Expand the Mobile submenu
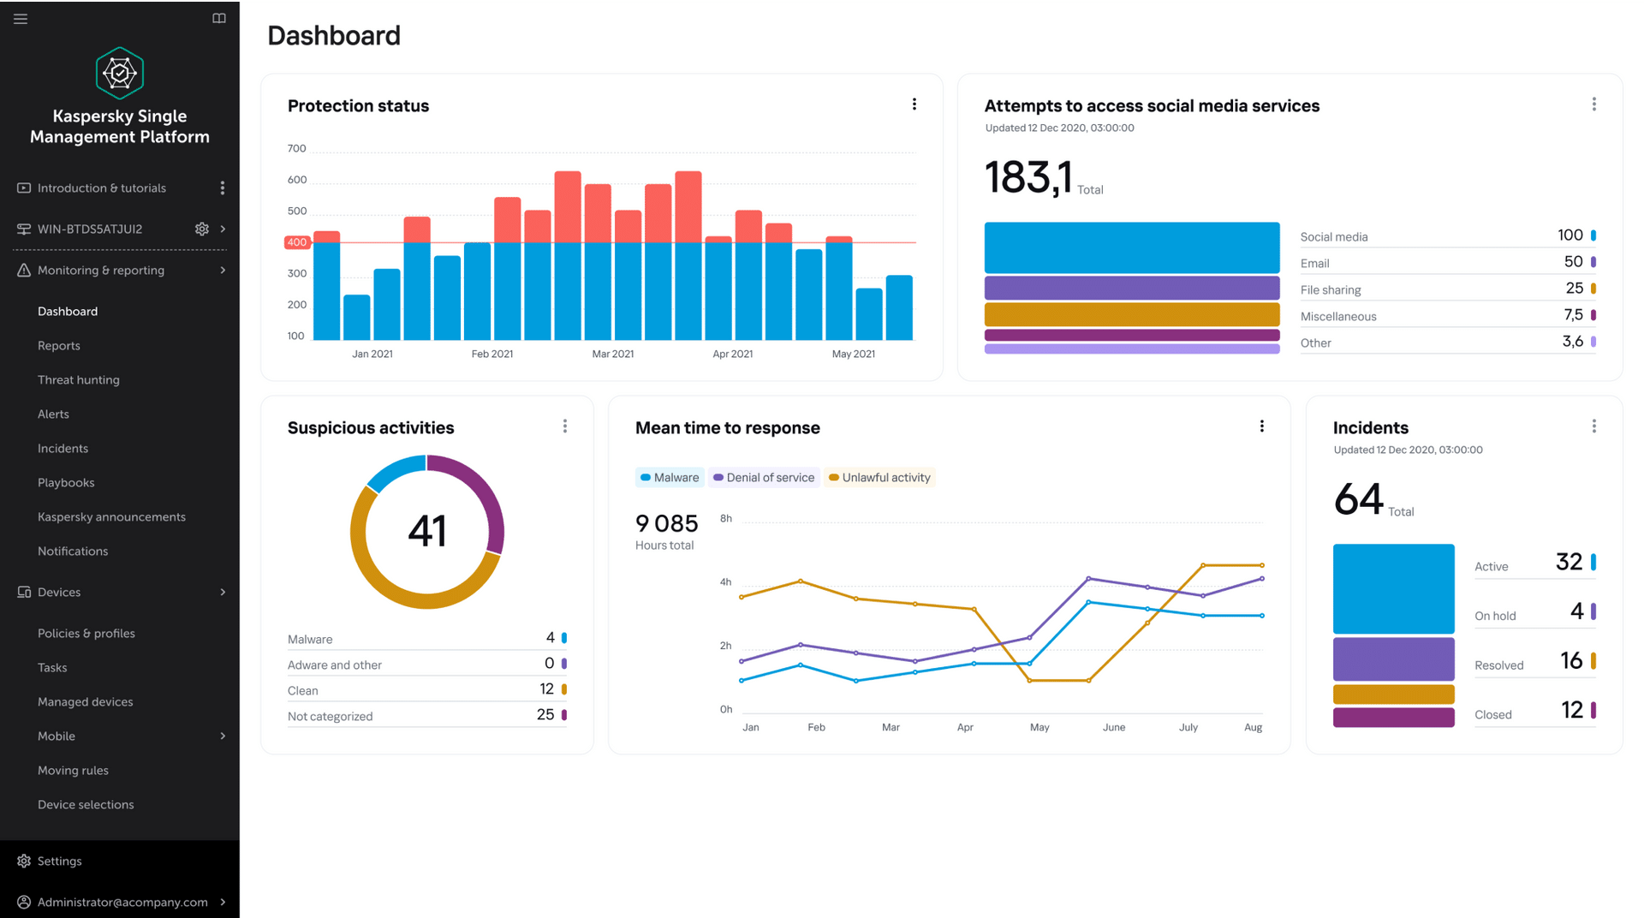The width and height of the screenshot is (1644, 918). pyautogui.click(x=223, y=736)
